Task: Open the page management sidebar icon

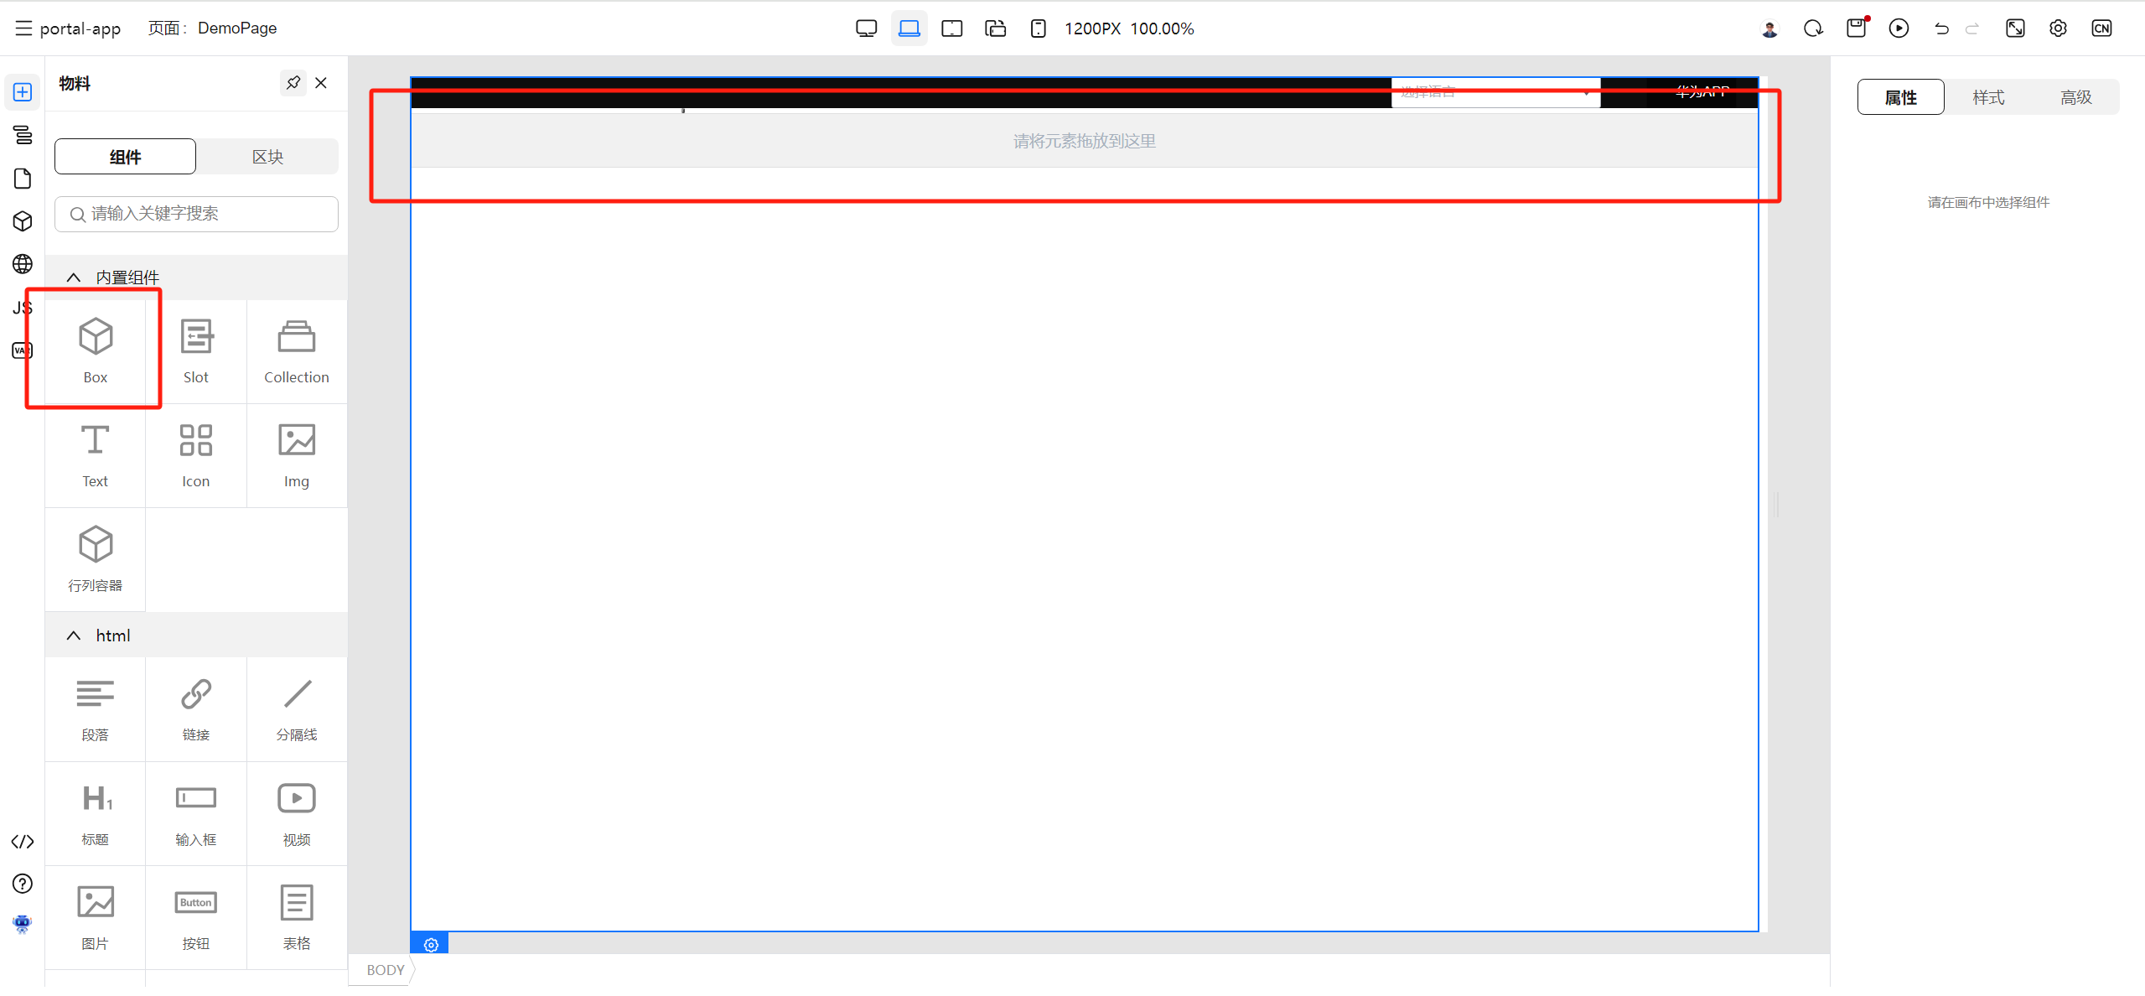Action: 23,179
